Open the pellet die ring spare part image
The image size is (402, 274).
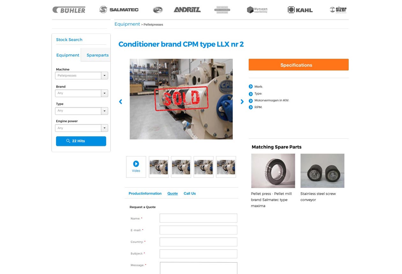273,171
